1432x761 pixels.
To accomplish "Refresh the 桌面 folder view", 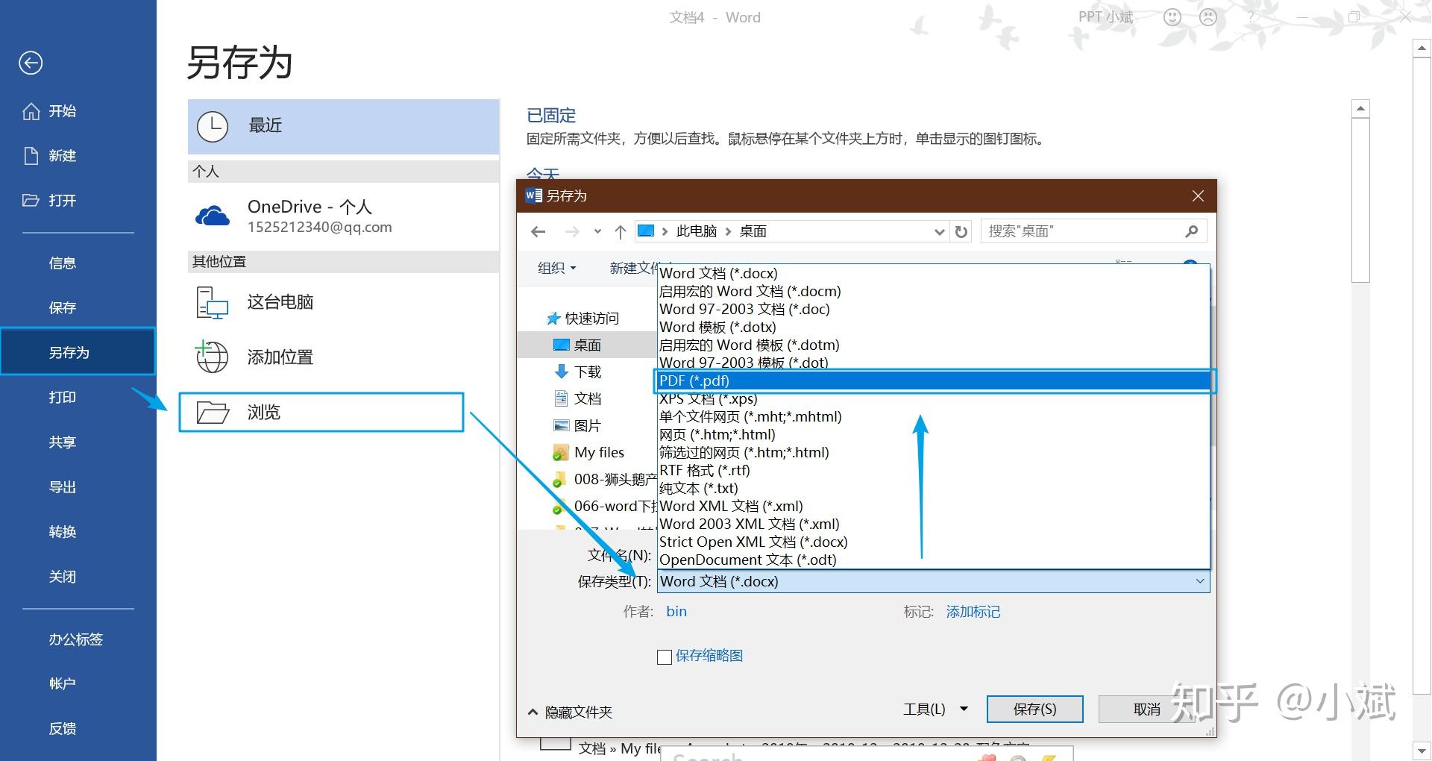I will [x=961, y=231].
